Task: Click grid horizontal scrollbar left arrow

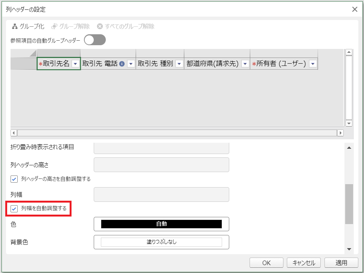Action: 14,133
